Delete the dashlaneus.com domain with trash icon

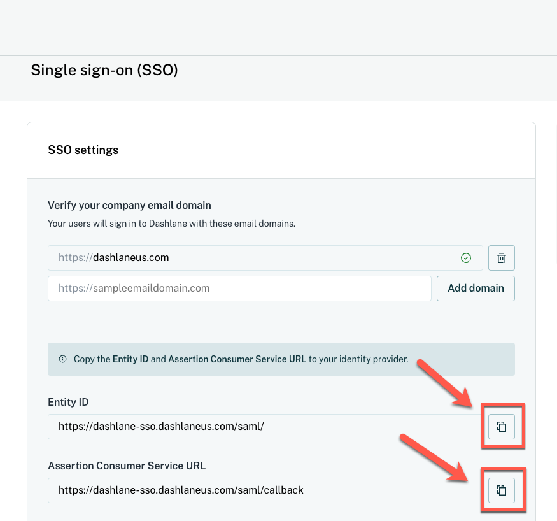501,258
